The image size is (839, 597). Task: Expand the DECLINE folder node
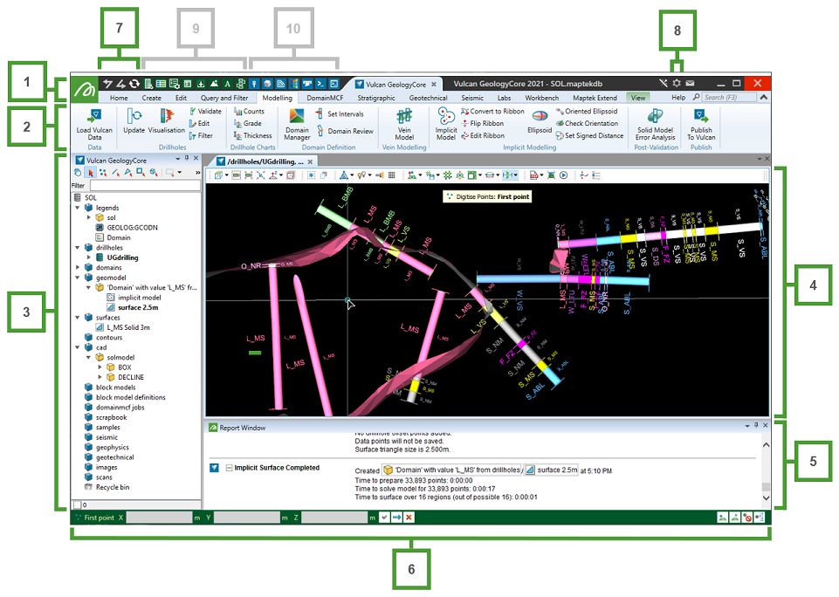click(100, 377)
